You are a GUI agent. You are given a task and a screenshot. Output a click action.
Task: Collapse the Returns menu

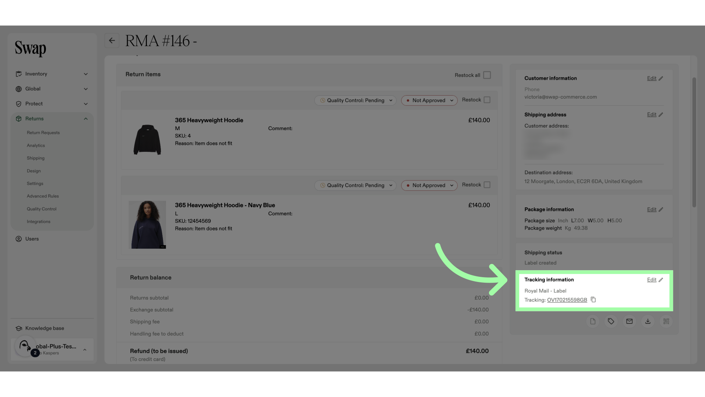(52, 119)
